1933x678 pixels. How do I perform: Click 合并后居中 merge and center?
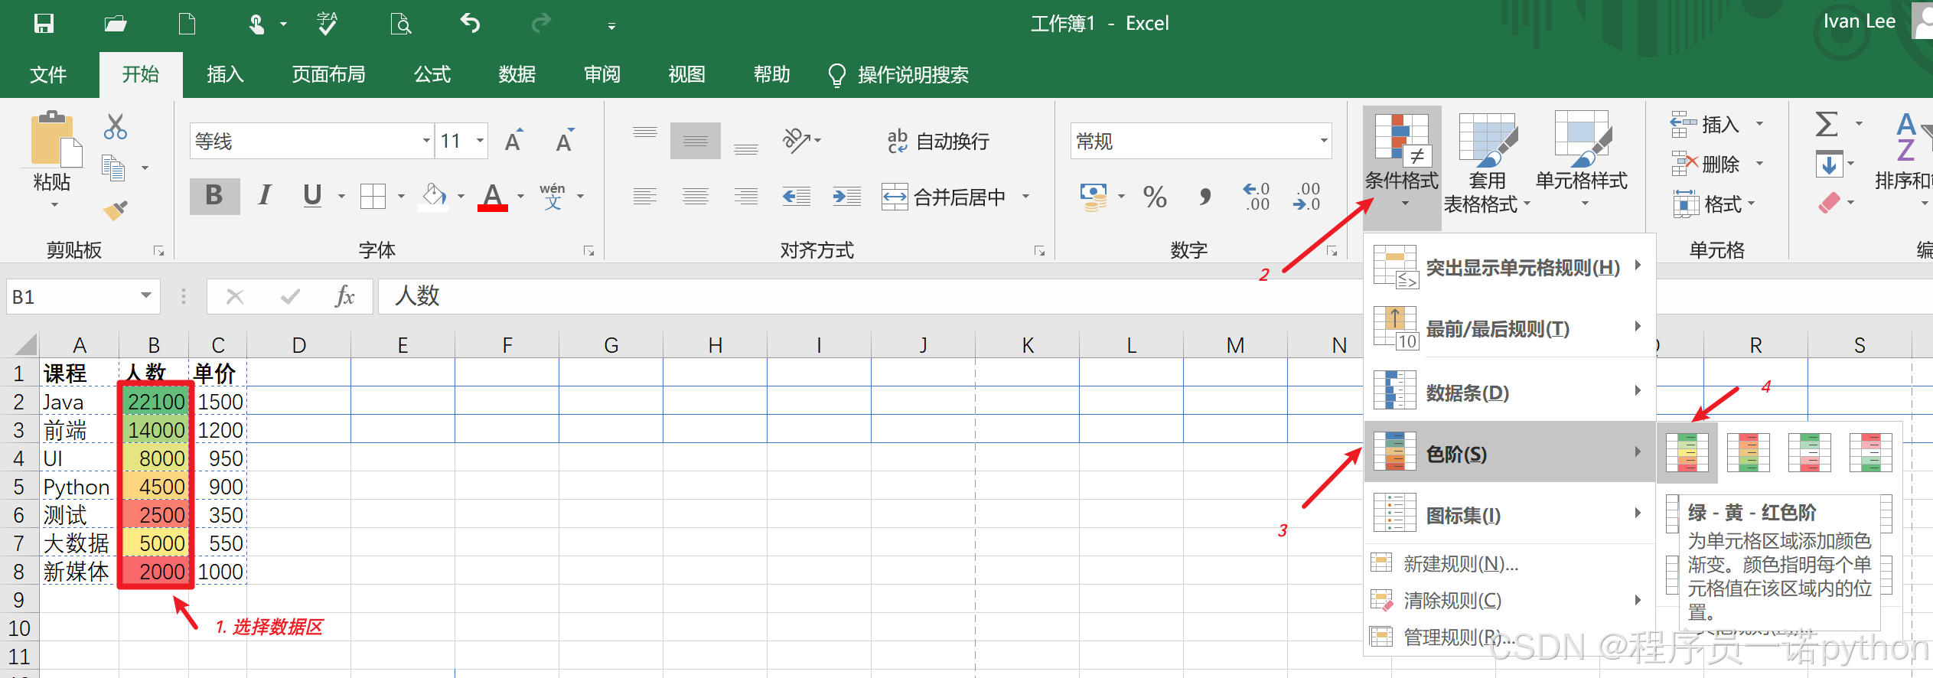945,197
